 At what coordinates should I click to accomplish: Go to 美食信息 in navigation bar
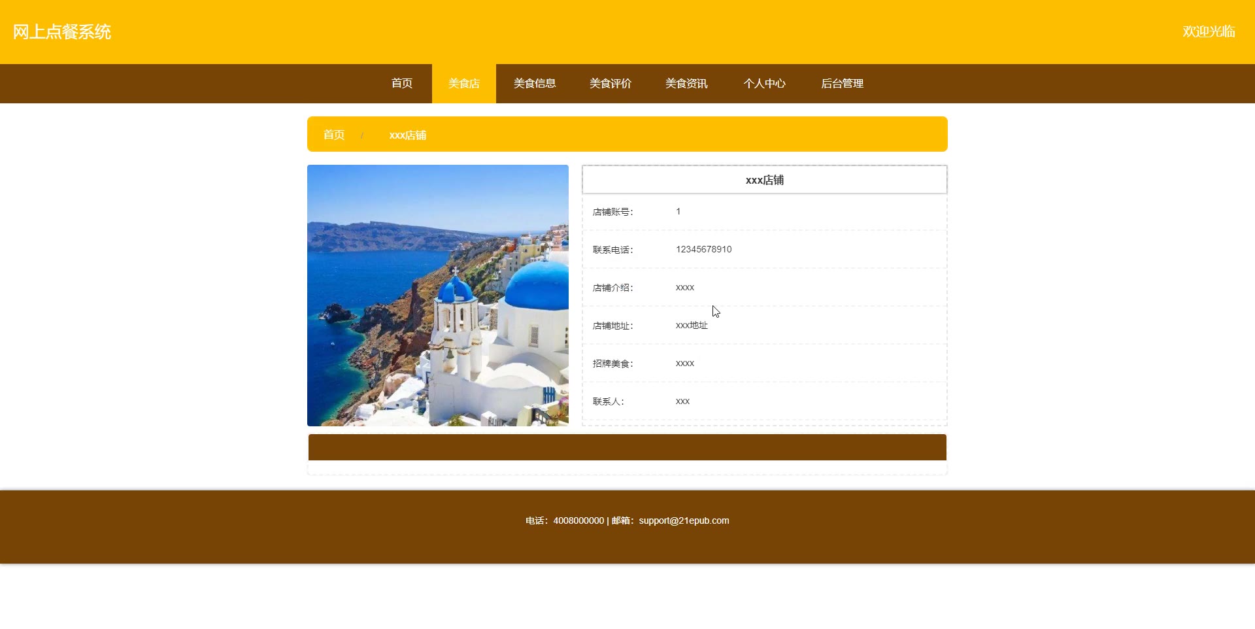(x=535, y=84)
